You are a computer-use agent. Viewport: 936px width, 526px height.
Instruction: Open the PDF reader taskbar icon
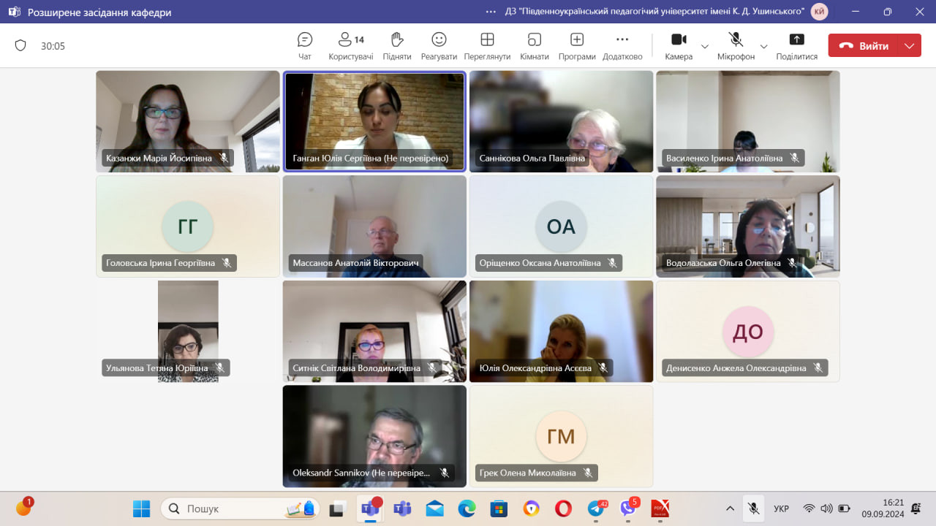660,508
